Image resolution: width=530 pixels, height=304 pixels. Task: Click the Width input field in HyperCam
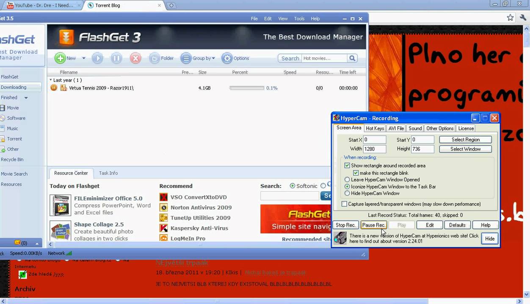click(375, 149)
